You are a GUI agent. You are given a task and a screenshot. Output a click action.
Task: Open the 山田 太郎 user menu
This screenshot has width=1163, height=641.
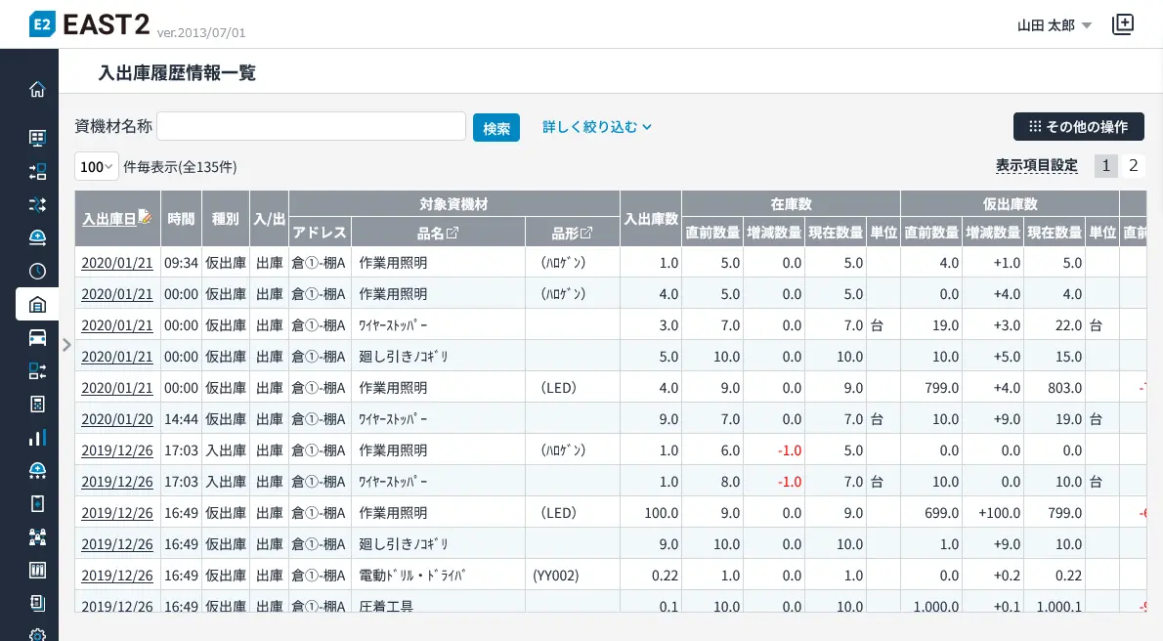pyautogui.click(x=1055, y=25)
